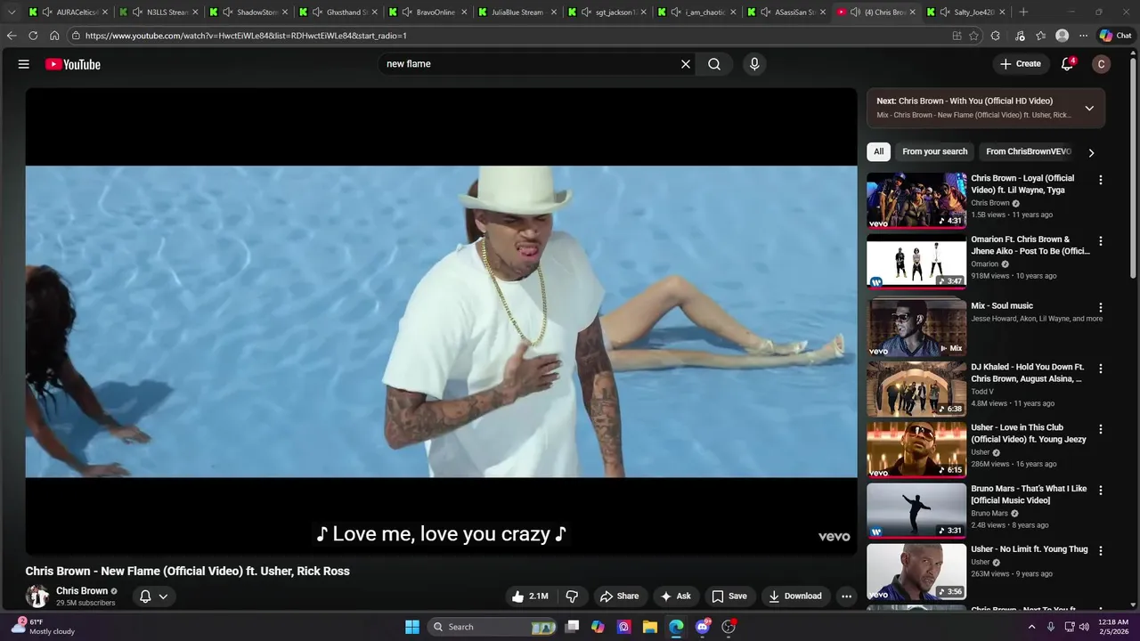Open the YouTube guide hamburger menu
The image size is (1140, 641).
pyautogui.click(x=24, y=64)
